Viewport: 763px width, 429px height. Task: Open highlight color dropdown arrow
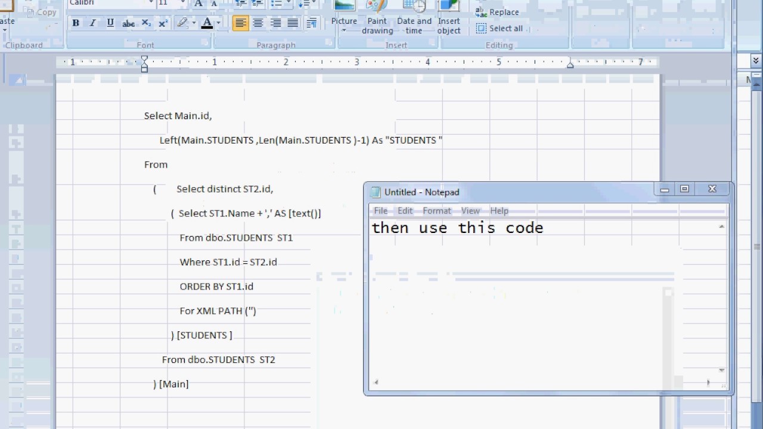(194, 23)
